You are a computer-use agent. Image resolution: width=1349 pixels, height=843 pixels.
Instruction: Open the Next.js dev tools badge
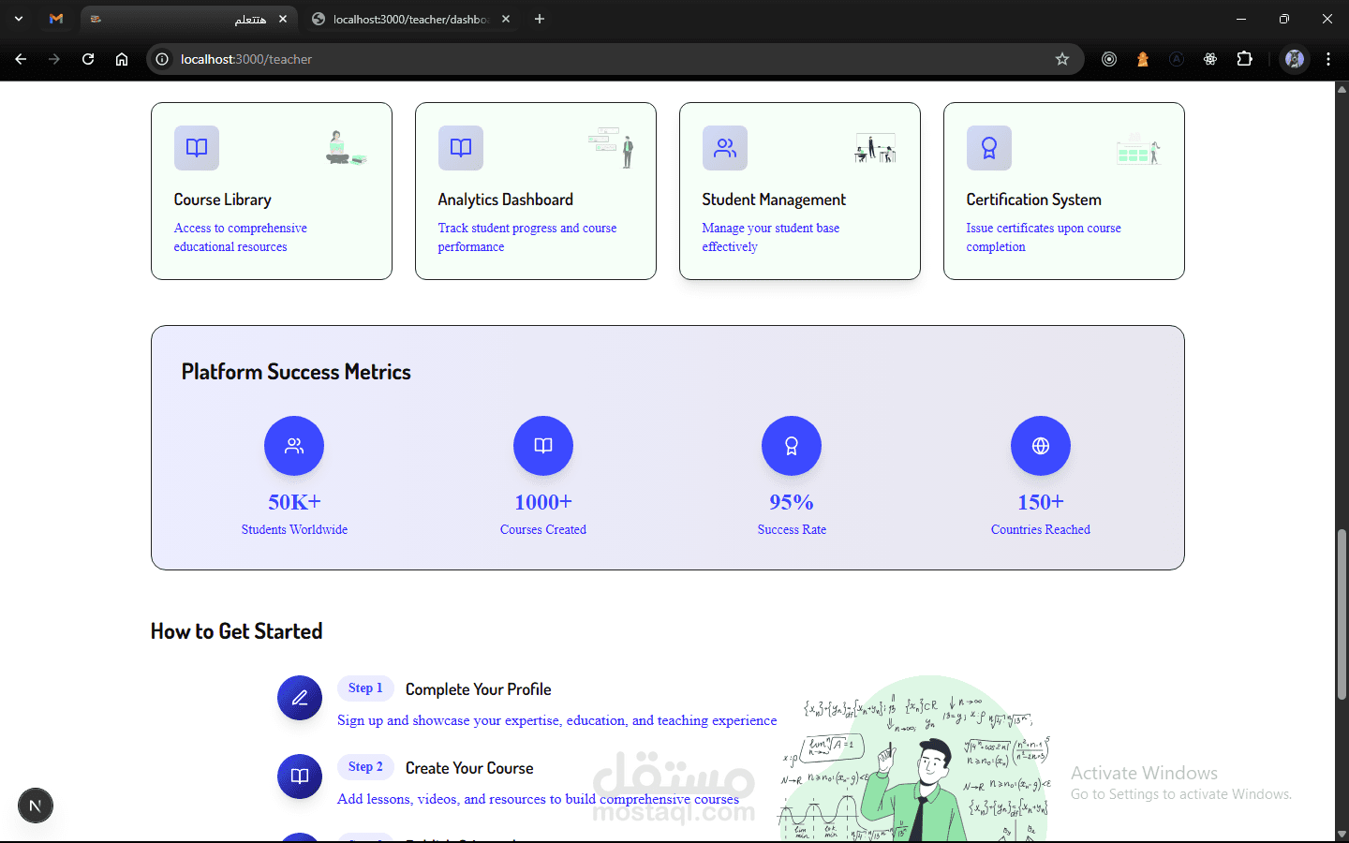click(x=36, y=806)
